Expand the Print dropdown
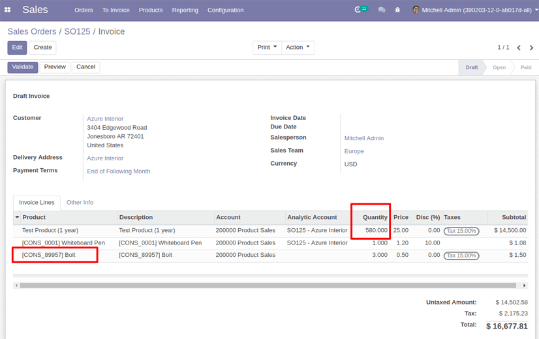 click(267, 48)
